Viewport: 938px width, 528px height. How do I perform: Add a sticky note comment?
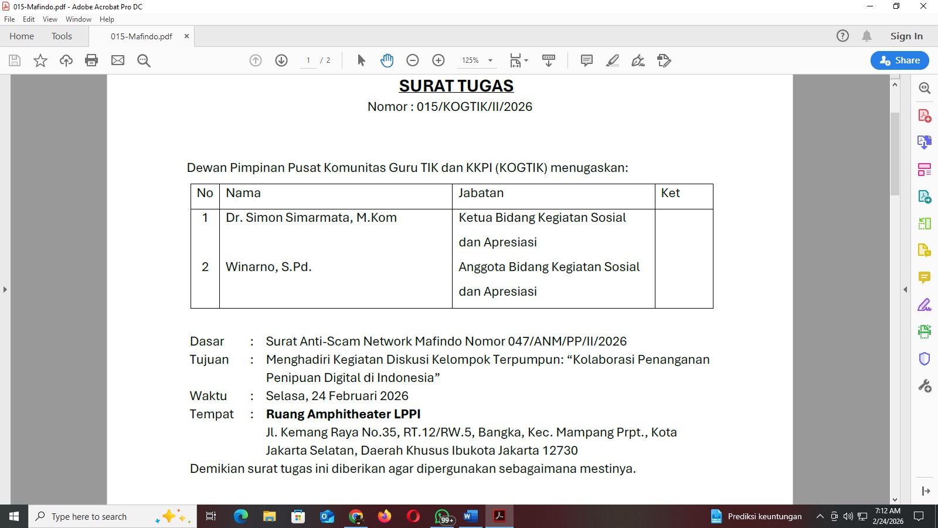pyautogui.click(x=585, y=60)
